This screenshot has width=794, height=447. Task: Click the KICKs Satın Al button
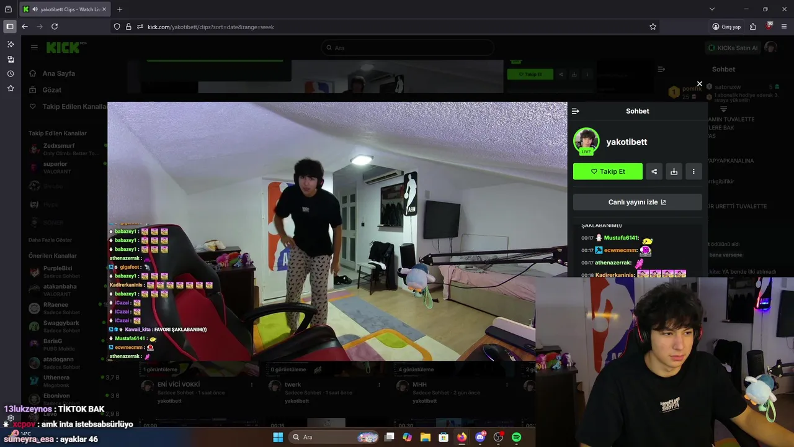click(733, 48)
